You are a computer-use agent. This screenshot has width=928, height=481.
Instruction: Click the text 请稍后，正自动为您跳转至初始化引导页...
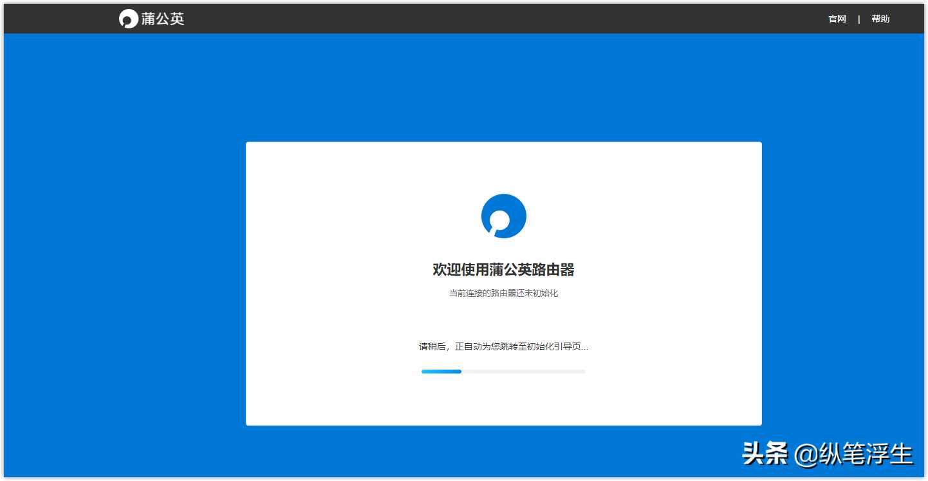(503, 346)
